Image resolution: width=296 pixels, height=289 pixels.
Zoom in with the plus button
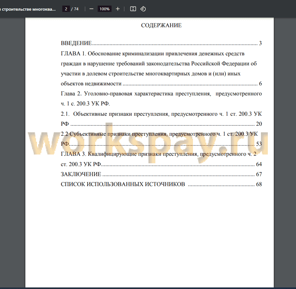pyautogui.click(x=117, y=9)
